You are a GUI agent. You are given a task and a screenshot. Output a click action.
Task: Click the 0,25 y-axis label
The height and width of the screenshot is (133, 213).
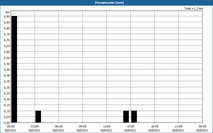click(x=7, y=93)
